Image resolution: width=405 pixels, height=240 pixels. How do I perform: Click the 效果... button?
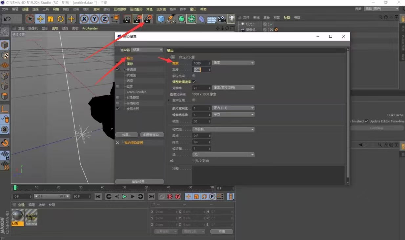[126, 135]
